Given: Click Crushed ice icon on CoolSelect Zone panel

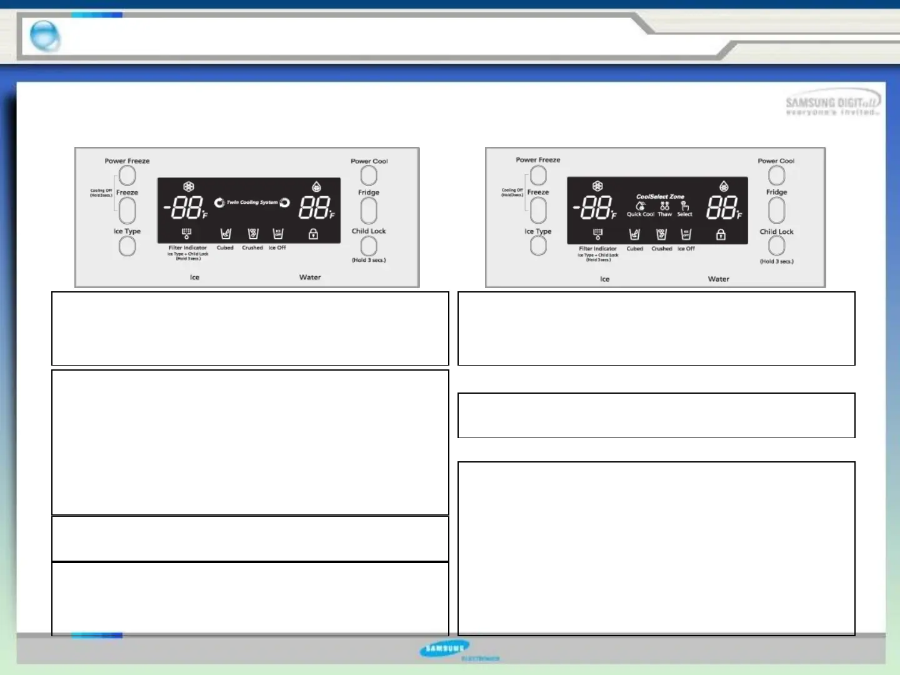Looking at the screenshot, I should 661,234.
